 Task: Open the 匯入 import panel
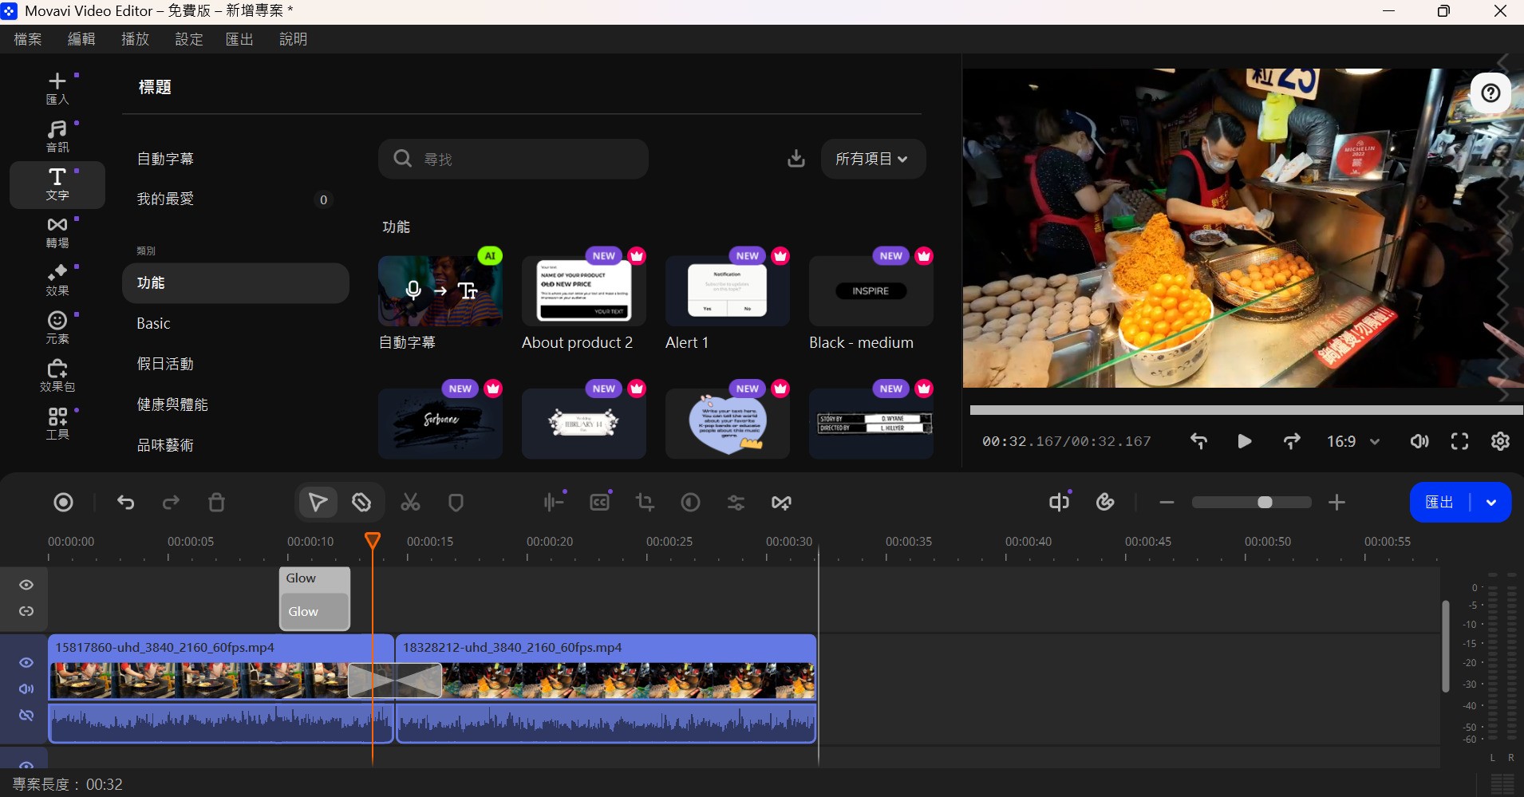pos(57,89)
